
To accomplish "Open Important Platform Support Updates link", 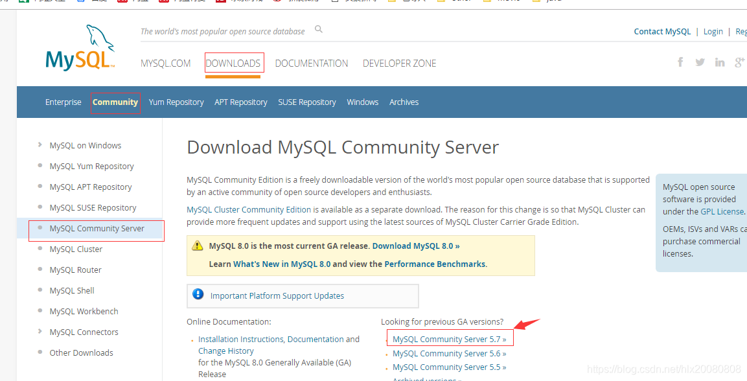I will (x=277, y=295).
